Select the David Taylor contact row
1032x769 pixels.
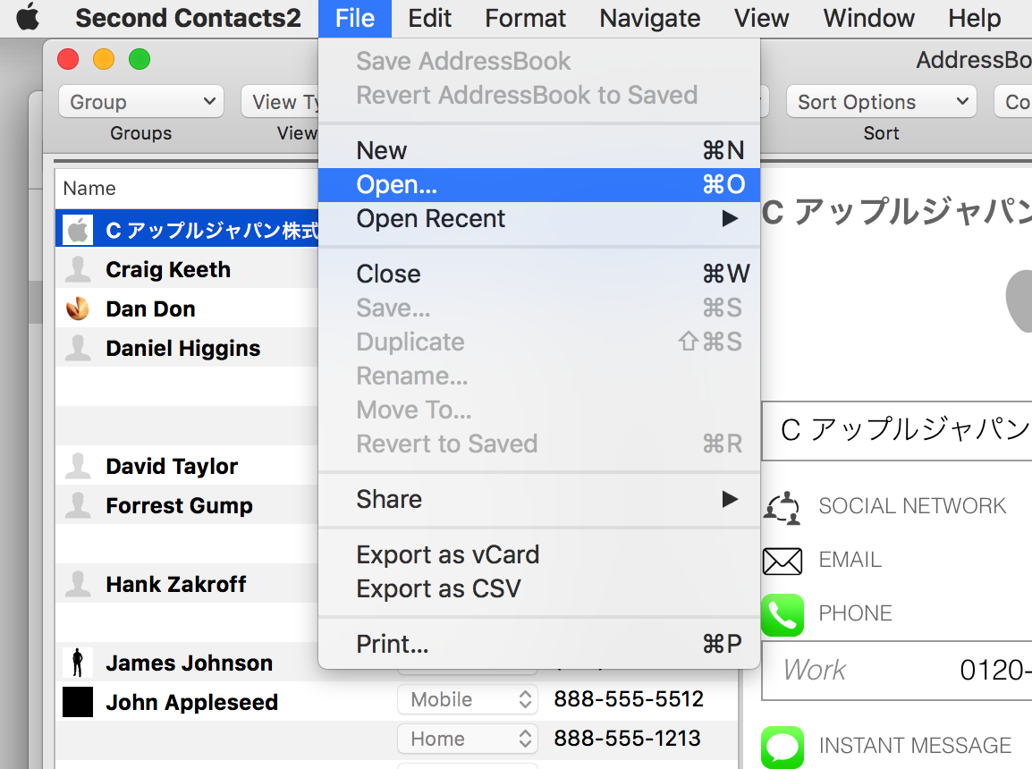click(x=187, y=466)
